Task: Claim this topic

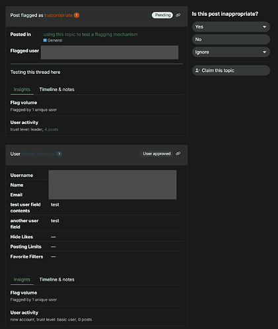Action: pyautogui.click(x=231, y=71)
